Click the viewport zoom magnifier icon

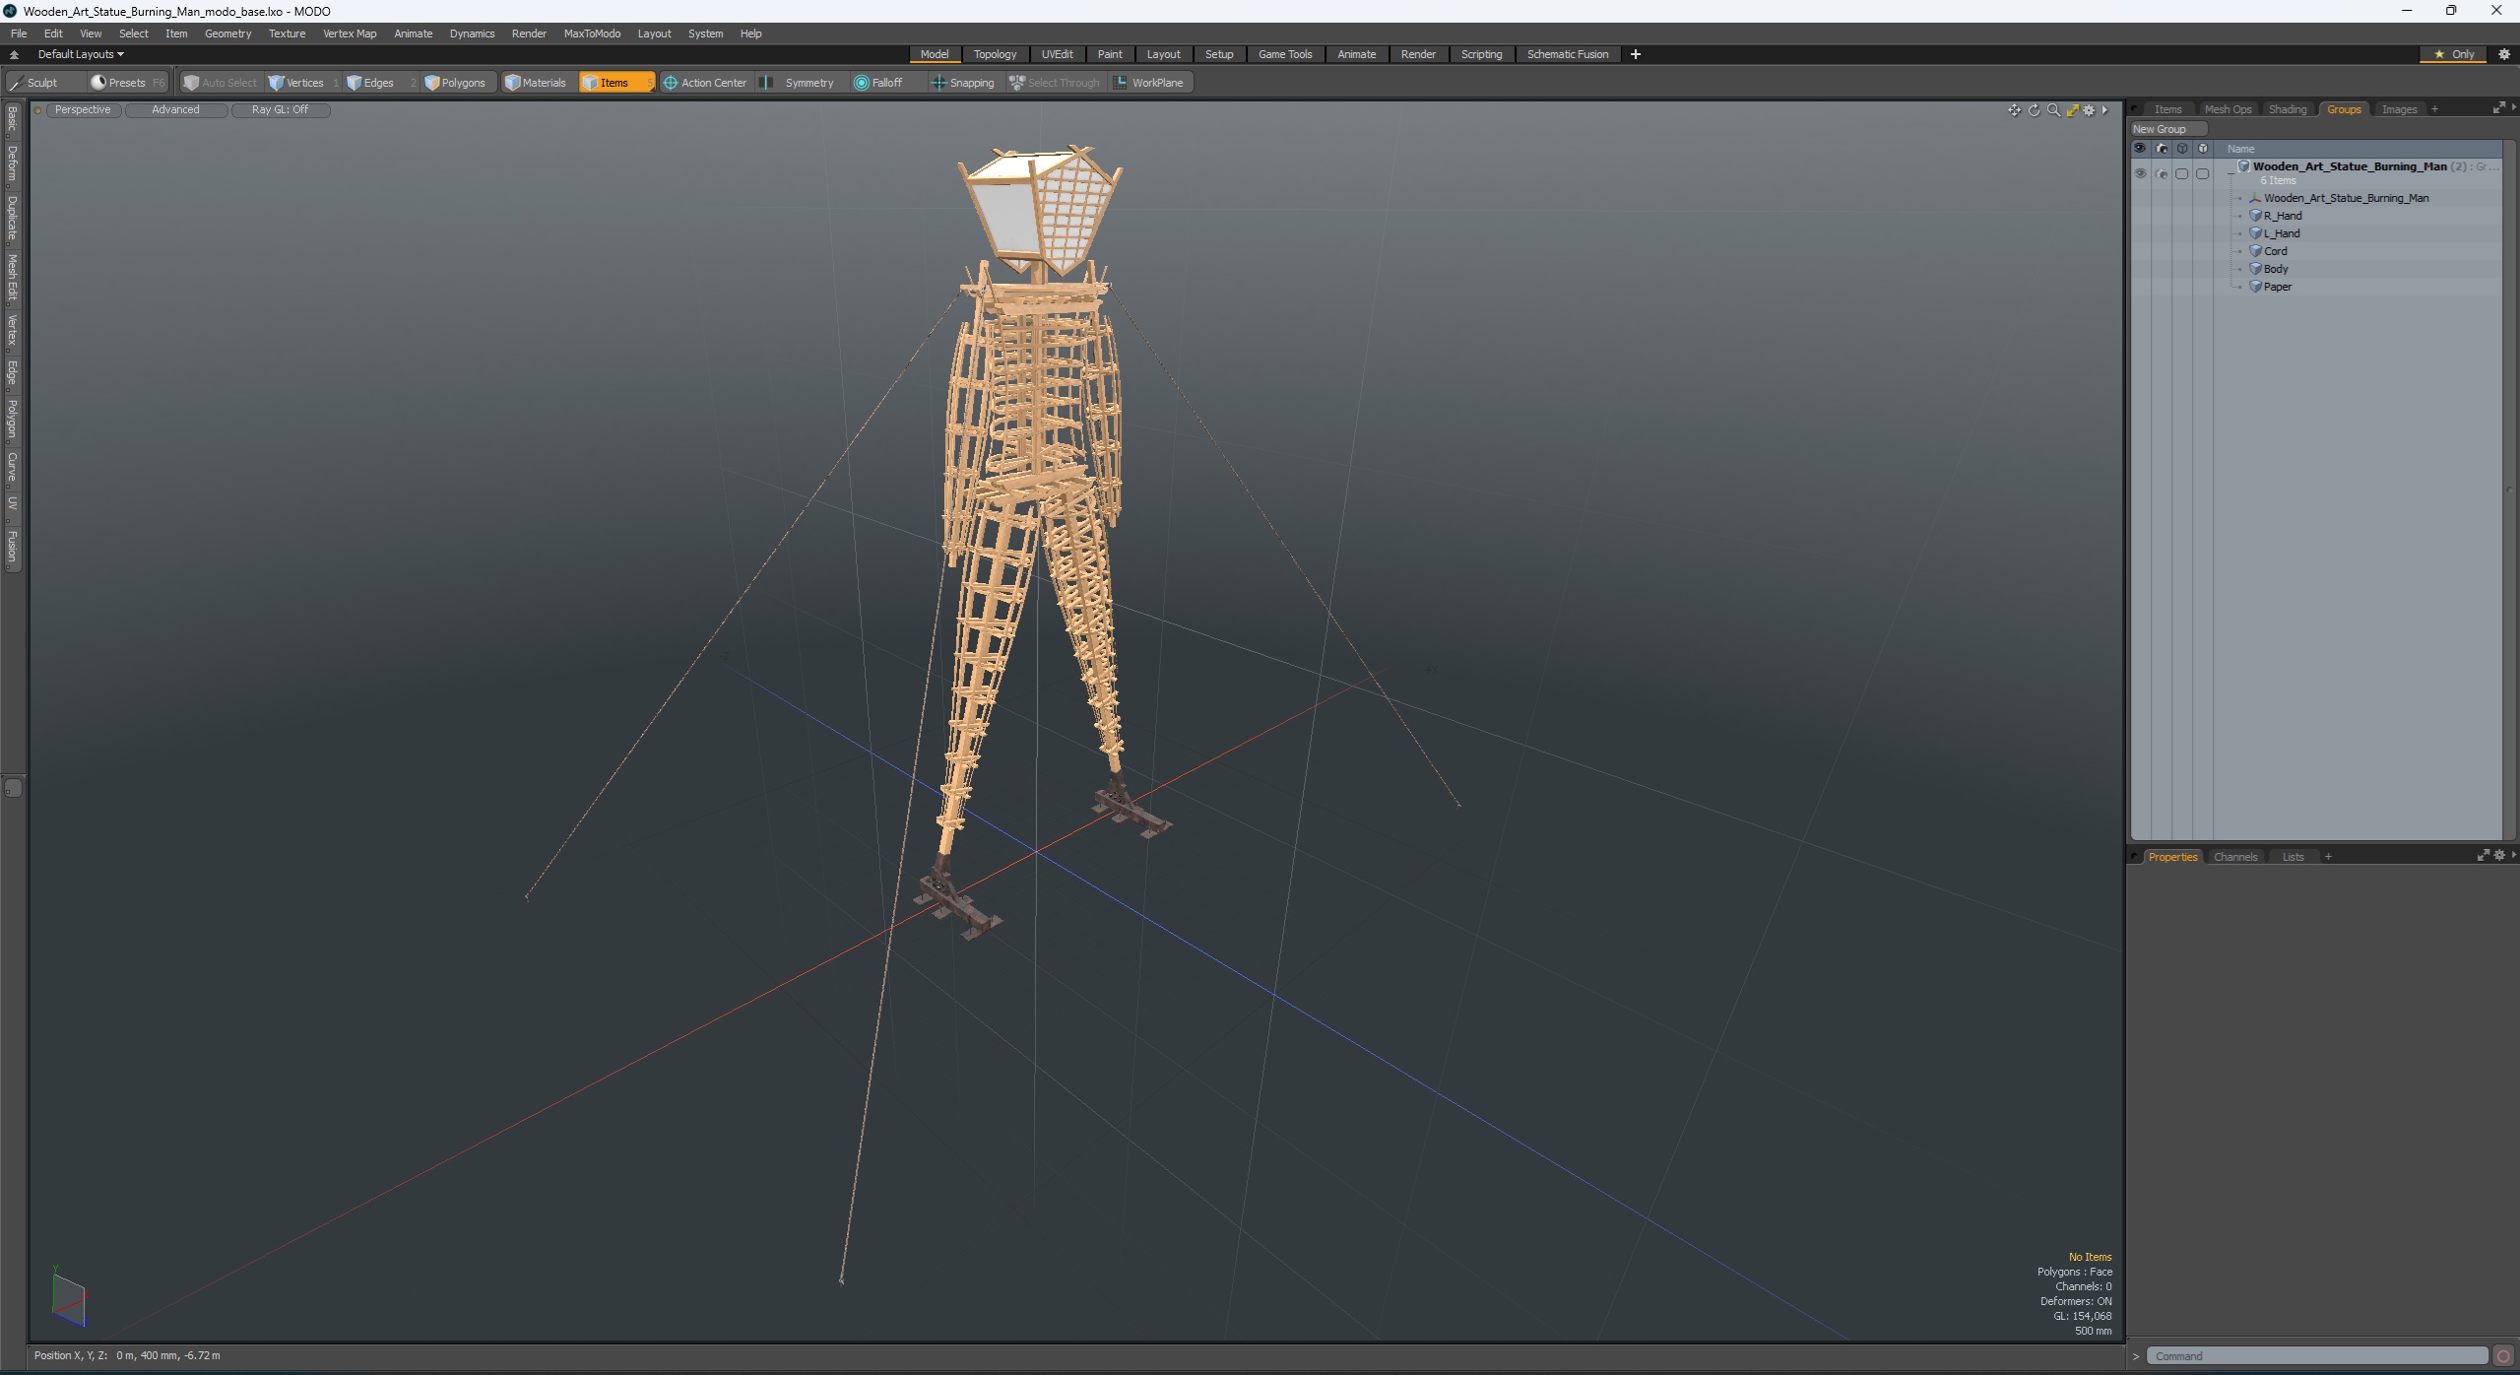pos(2053,110)
